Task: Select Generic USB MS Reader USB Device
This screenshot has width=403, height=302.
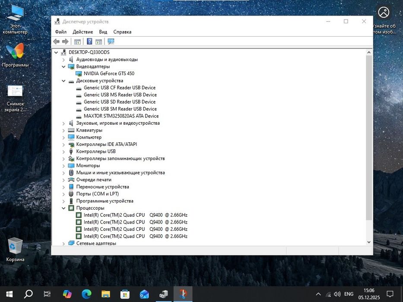Action: (x=120, y=95)
